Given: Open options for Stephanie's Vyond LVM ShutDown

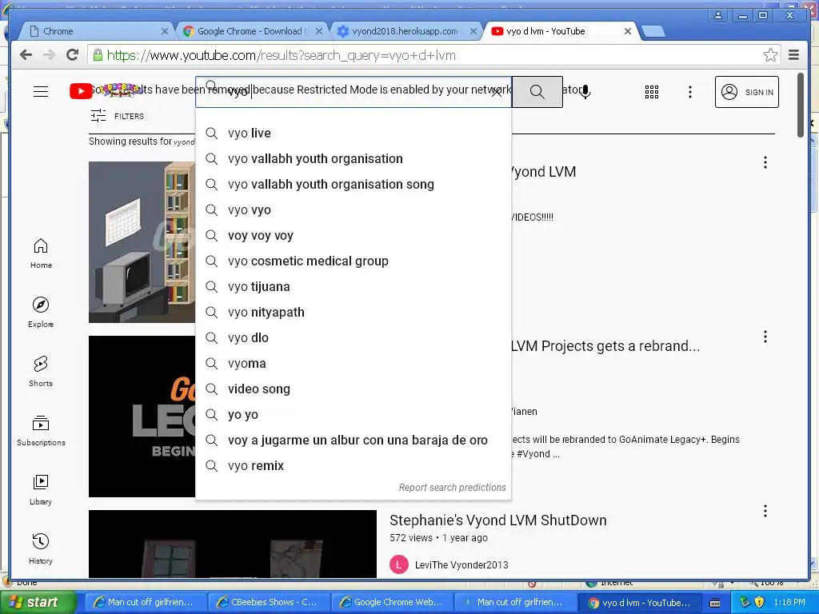Looking at the screenshot, I should 765,511.
